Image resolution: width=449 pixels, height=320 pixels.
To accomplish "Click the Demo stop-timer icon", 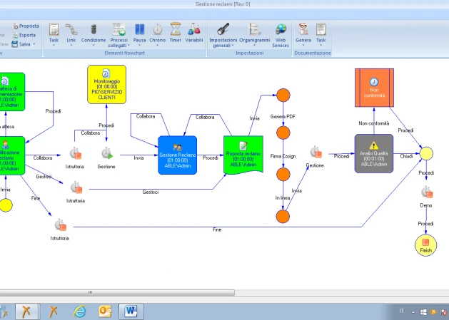I will 427,192.
